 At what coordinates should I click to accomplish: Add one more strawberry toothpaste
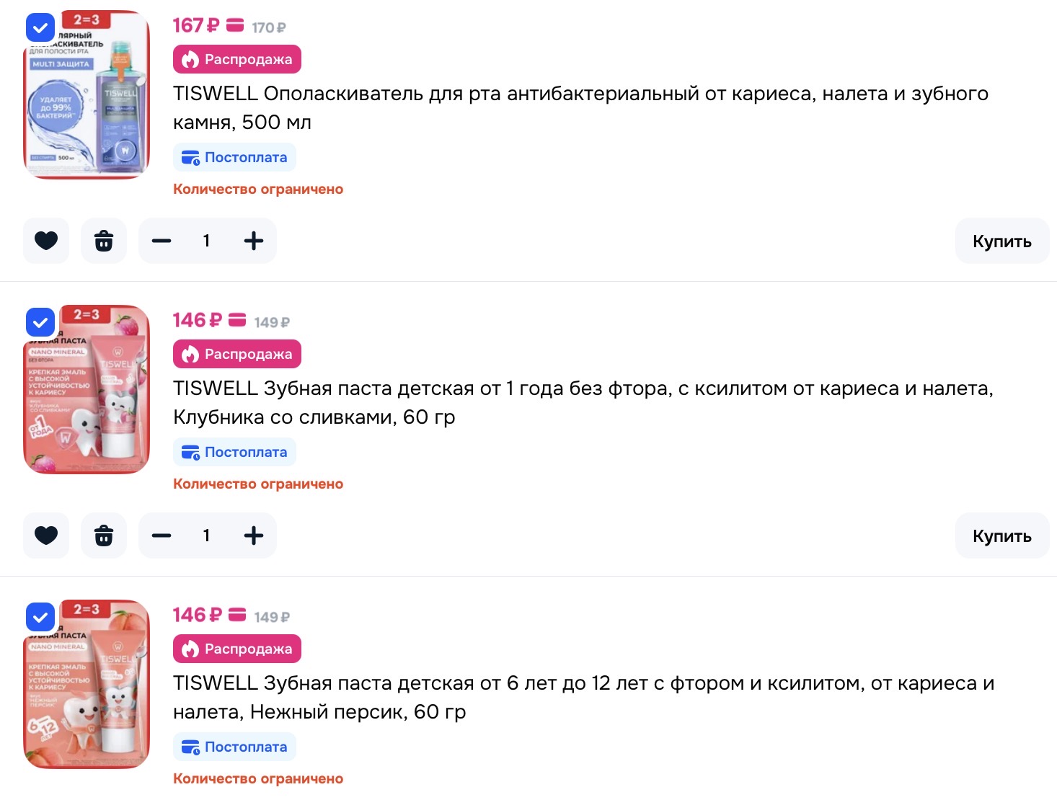(x=254, y=535)
